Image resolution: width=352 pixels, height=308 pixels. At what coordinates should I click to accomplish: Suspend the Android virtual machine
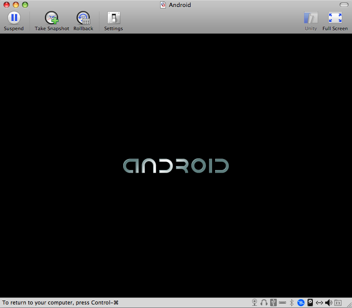pos(14,18)
